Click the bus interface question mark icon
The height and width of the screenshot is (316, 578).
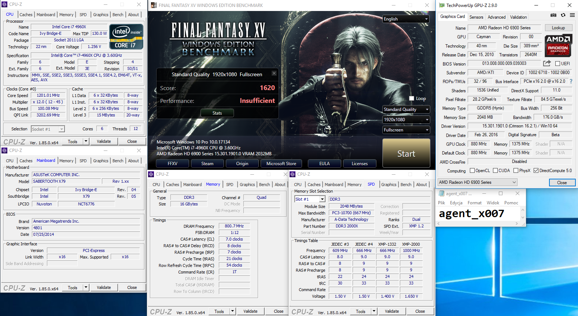(x=571, y=81)
